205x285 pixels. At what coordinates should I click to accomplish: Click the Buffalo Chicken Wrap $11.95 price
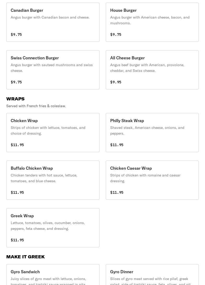(x=17, y=192)
